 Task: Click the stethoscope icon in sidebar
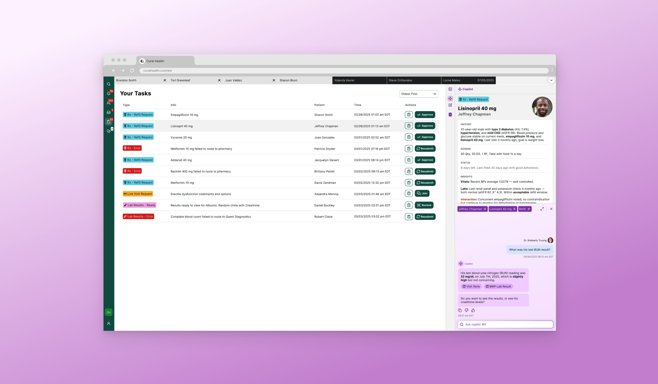108,131
